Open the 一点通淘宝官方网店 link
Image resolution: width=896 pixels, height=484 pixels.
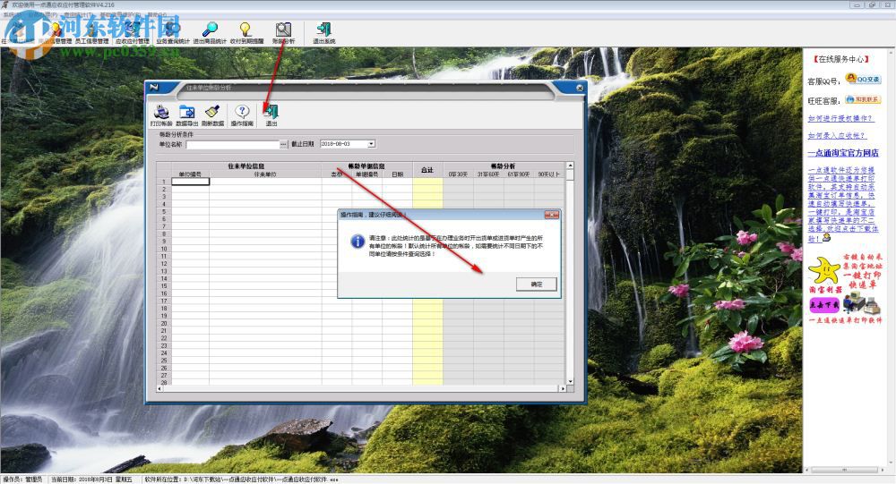(x=843, y=153)
